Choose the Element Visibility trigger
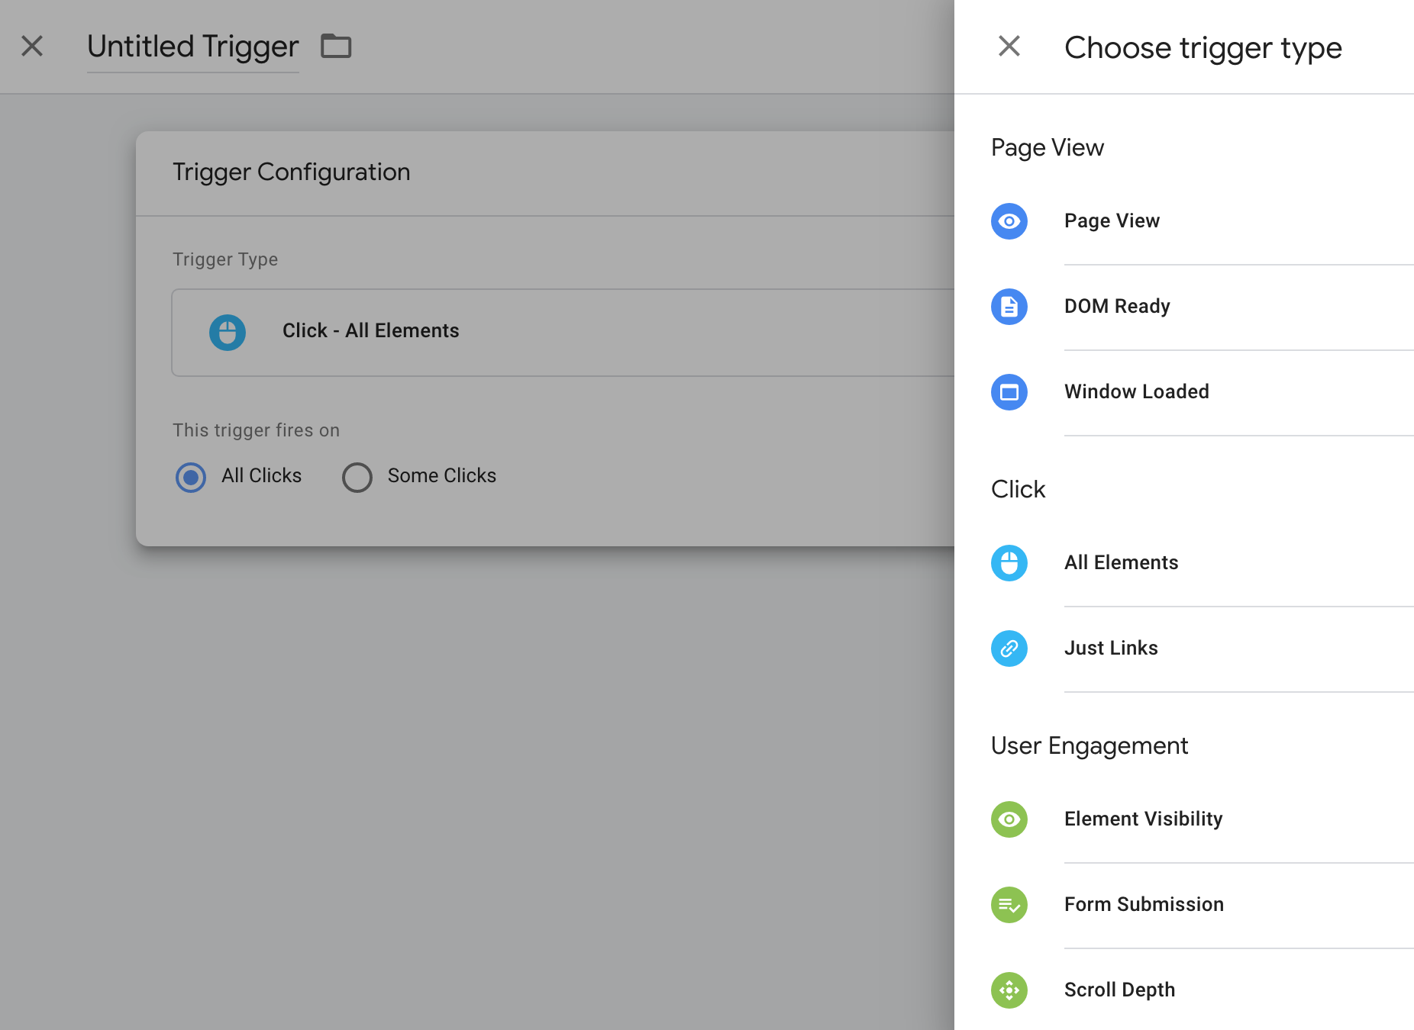 [x=1184, y=819]
